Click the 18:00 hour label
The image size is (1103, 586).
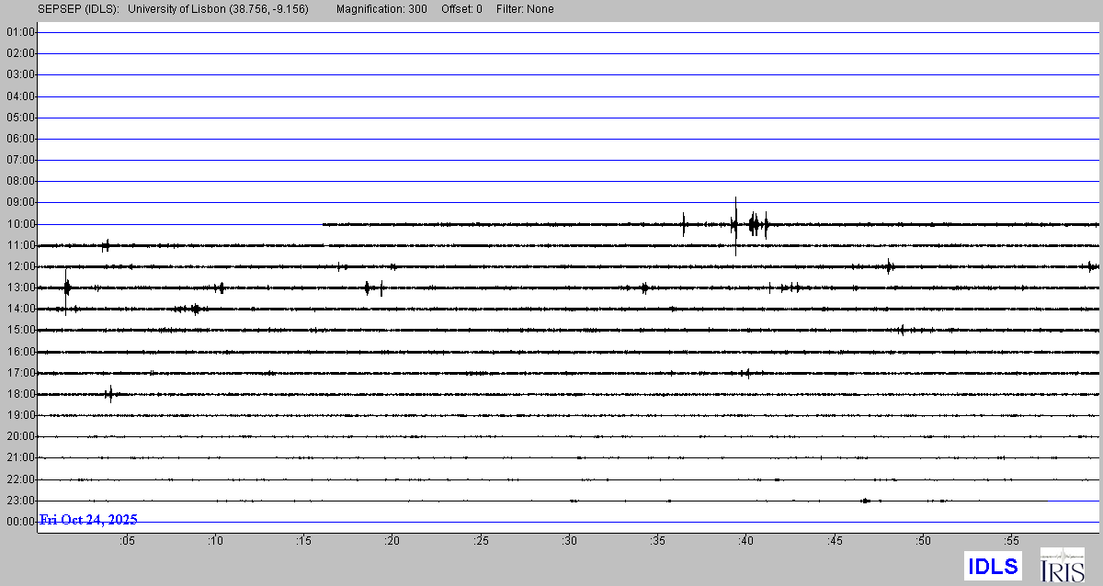coord(20,394)
